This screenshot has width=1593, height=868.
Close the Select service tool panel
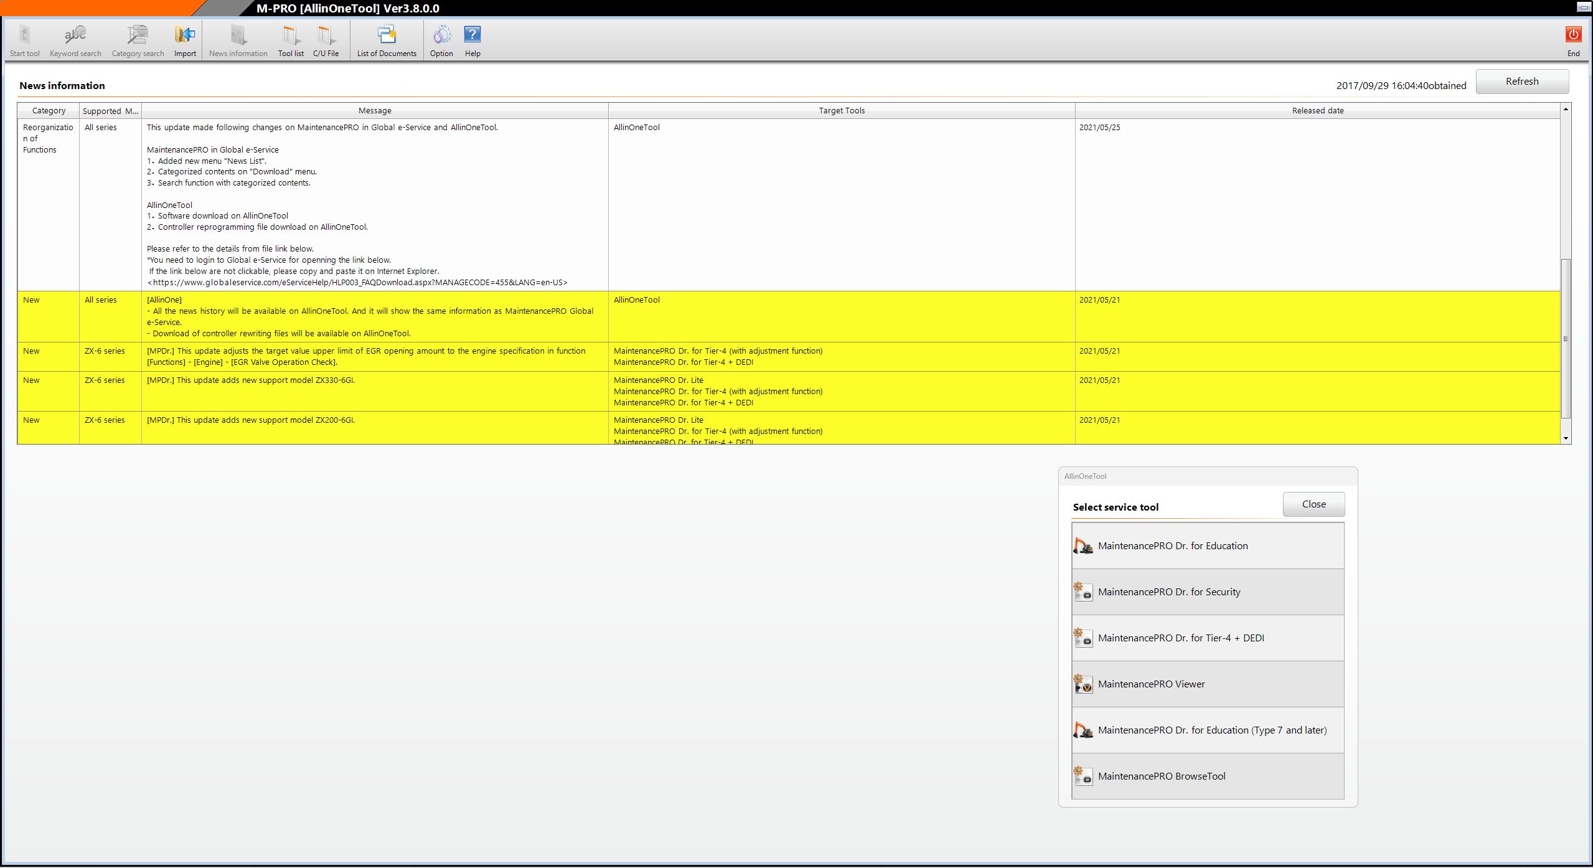(x=1313, y=504)
